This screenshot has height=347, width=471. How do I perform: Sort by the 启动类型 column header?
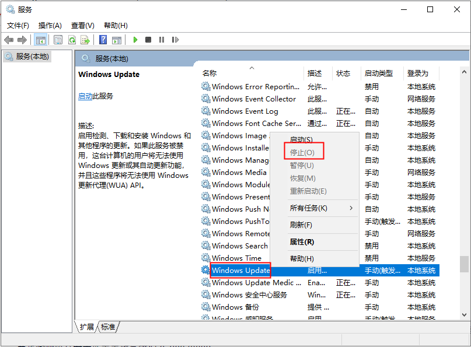(382, 73)
